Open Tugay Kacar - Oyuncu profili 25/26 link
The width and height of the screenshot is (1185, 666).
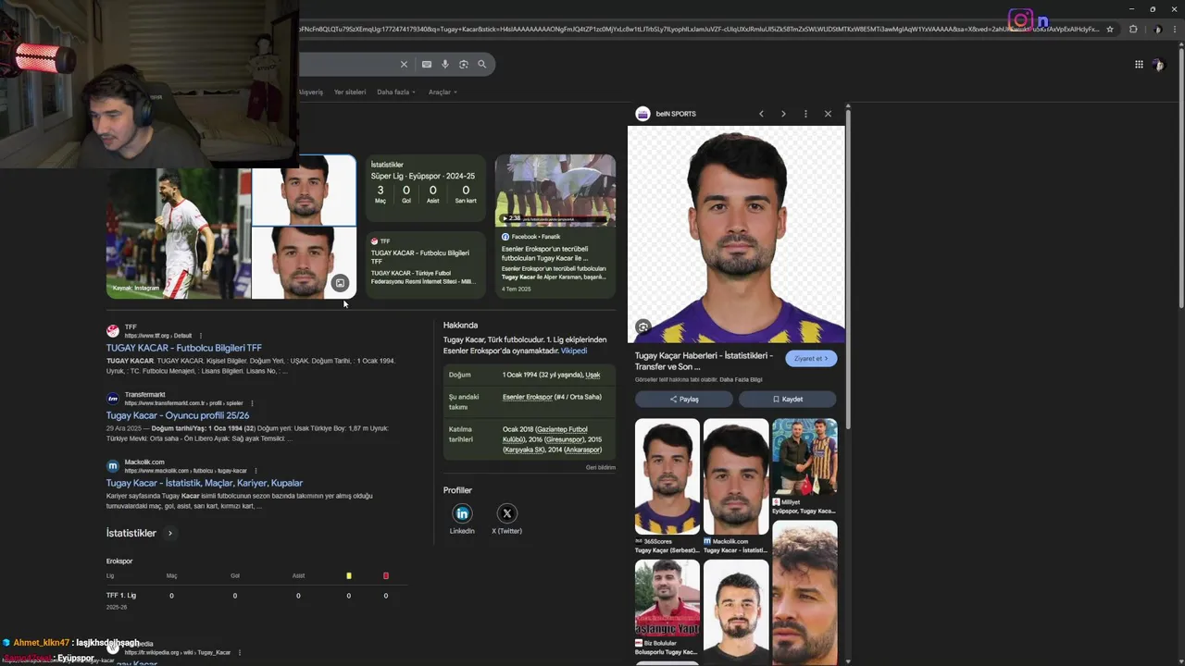pos(178,415)
